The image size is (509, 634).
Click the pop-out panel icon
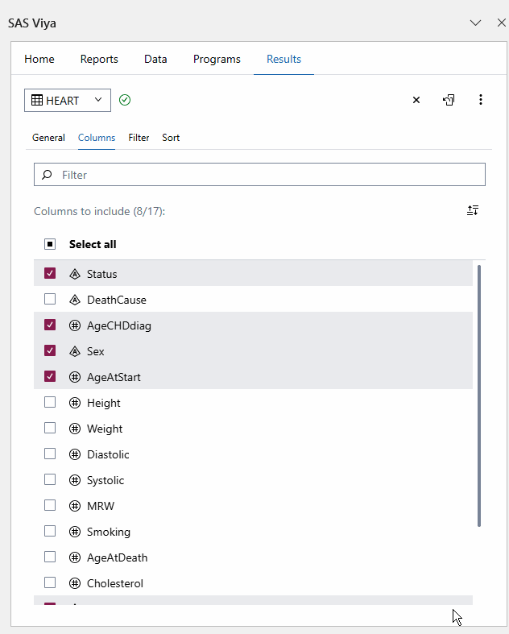449,100
